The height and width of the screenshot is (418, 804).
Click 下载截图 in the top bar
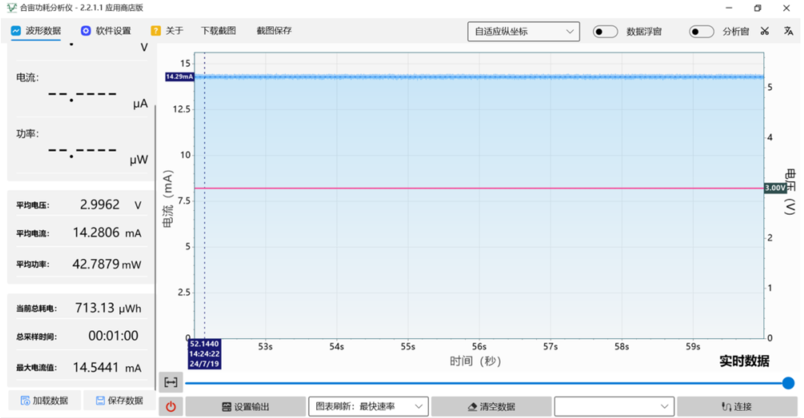tap(218, 31)
